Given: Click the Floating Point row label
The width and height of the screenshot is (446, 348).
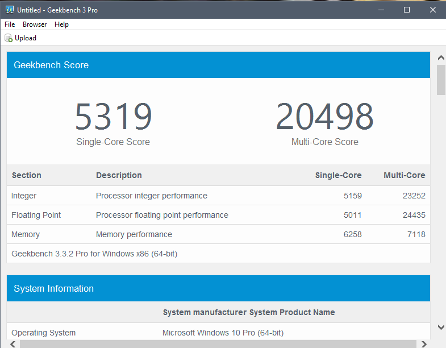Looking at the screenshot, I should (x=36, y=215).
